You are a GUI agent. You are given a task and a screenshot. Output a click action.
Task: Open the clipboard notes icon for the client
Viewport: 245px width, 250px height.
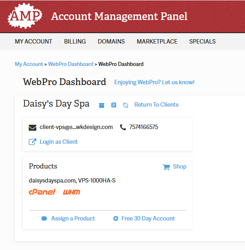tap(114, 105)
